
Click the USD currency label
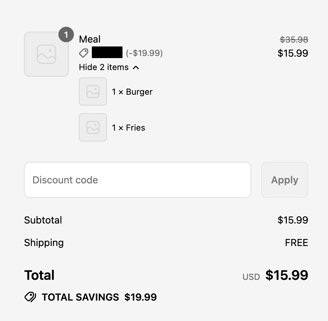click(x=251, y=277)
